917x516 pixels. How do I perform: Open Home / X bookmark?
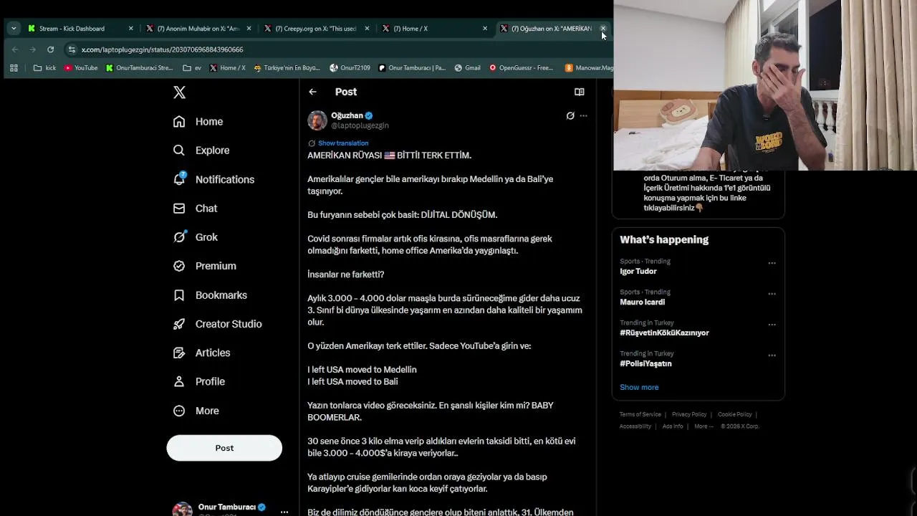coord(227,68)
